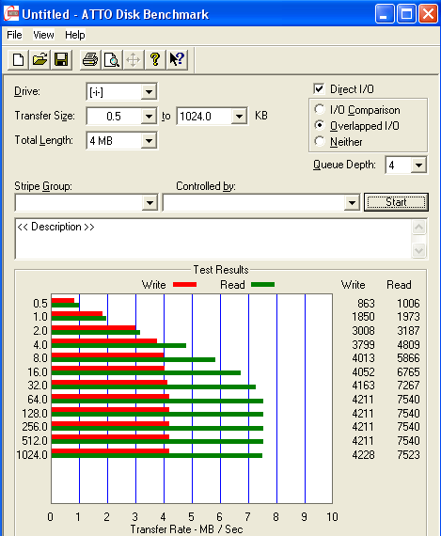Click the New document toolbar icon
Viewport: 441px width, 536px height.
pyautogui.click(x=18, y=60)
